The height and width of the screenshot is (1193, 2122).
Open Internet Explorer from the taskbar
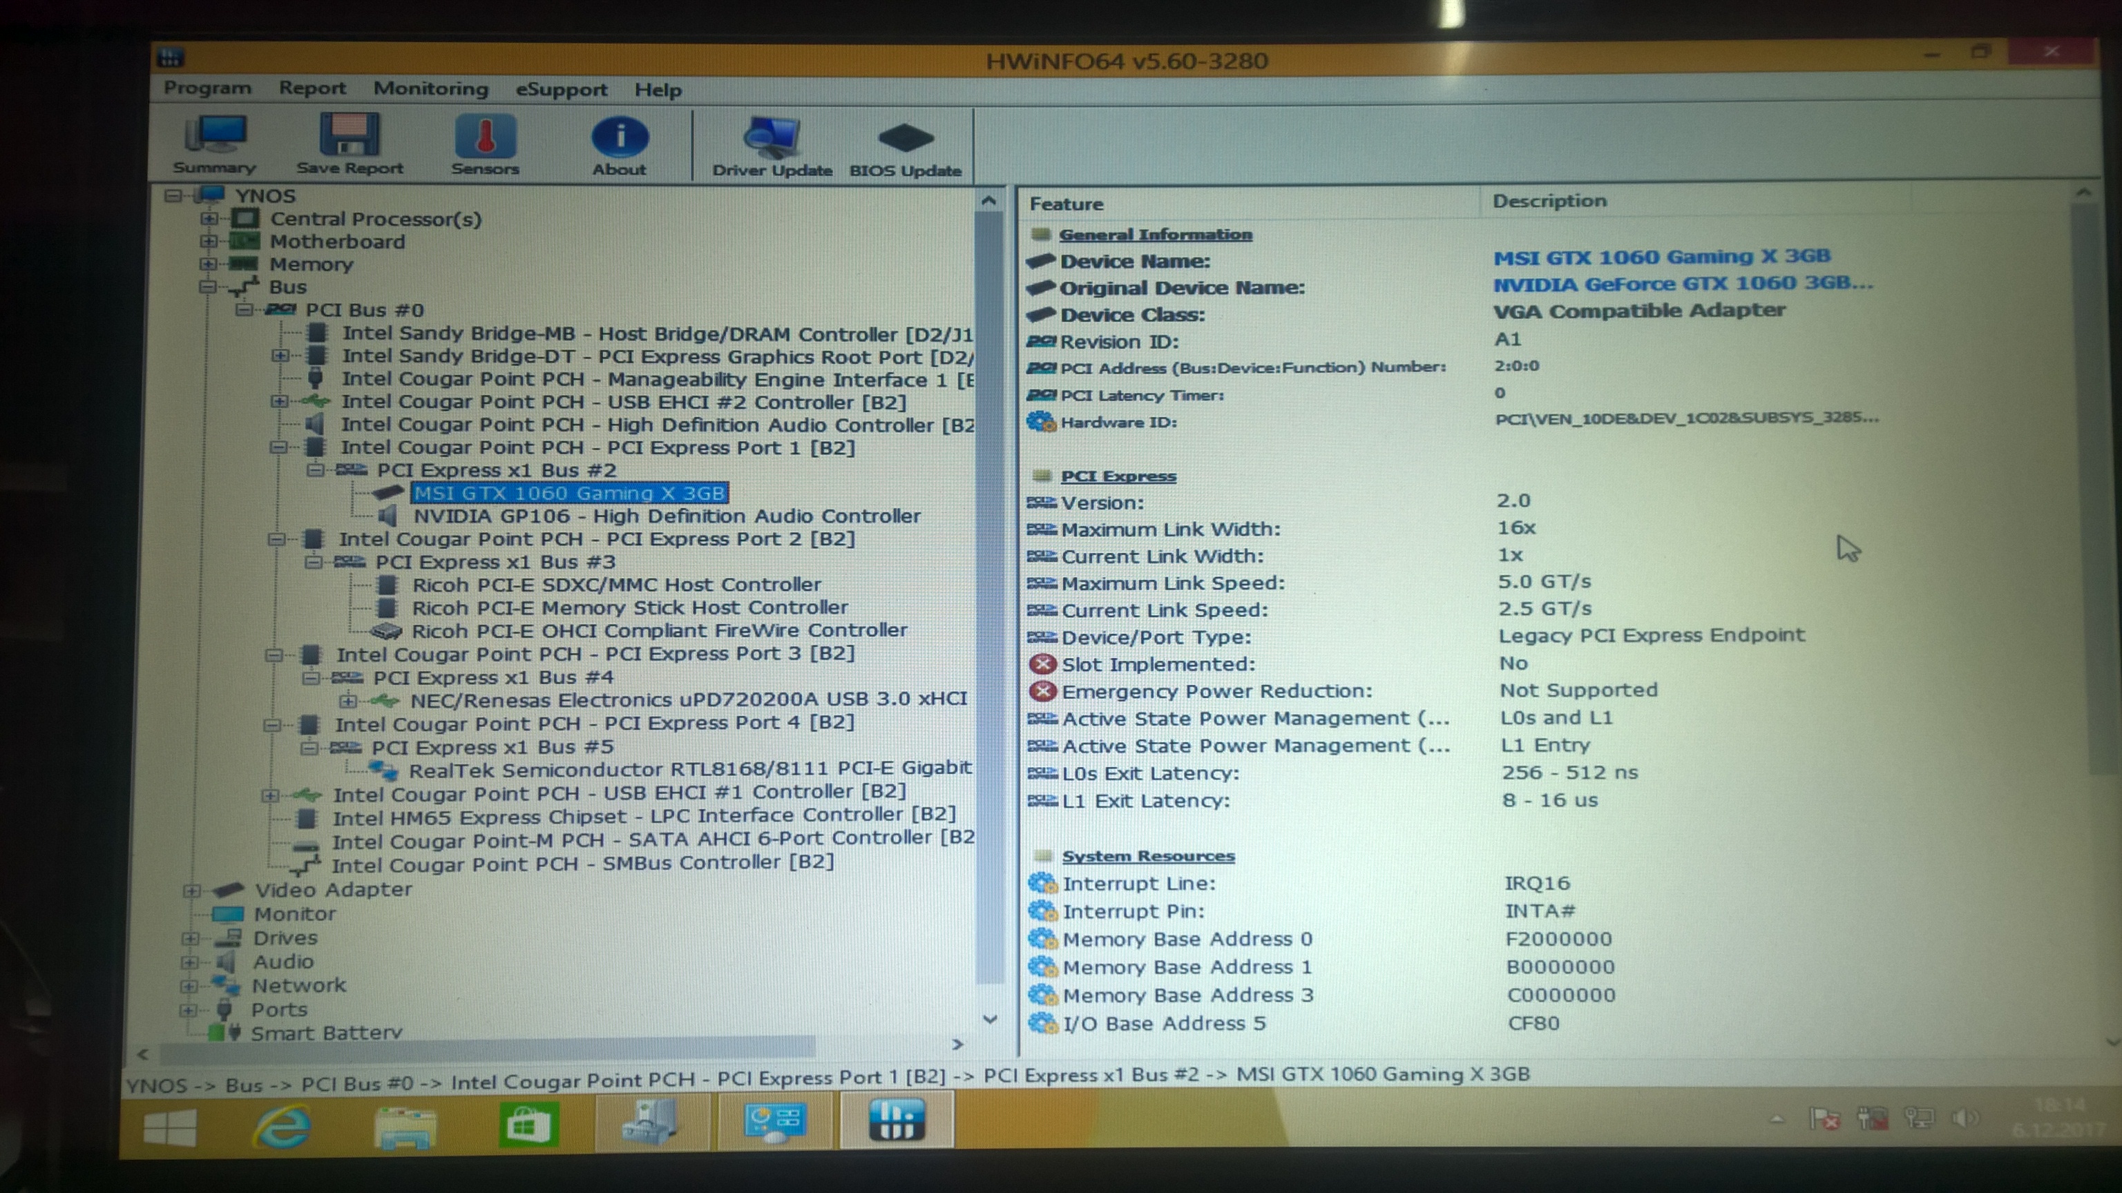(x=281, y=1126)
